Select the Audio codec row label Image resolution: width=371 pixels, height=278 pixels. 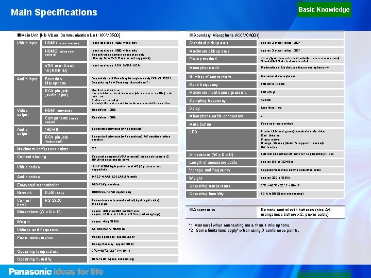[50, 177]
